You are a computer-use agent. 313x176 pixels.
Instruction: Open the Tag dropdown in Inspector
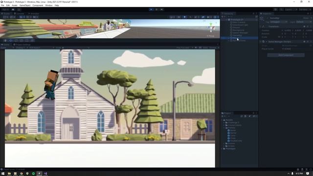pos(279,22)
